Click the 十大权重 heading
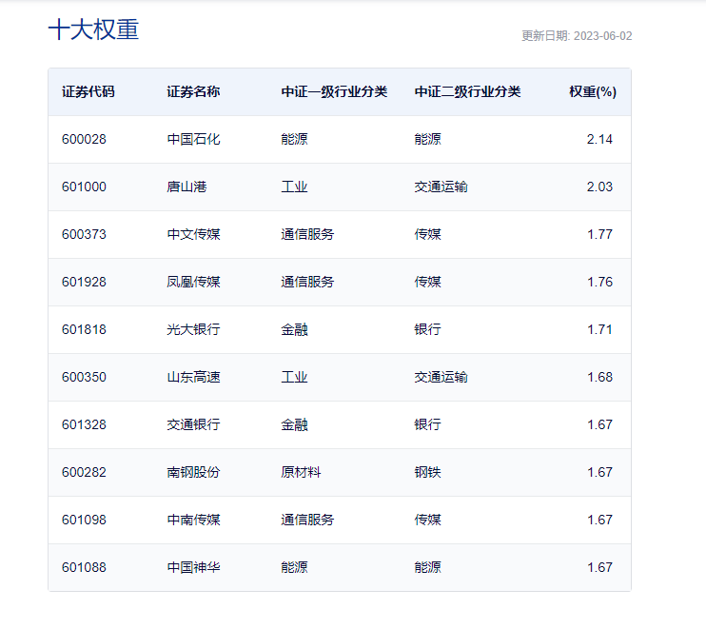 (x=93, y=29)
